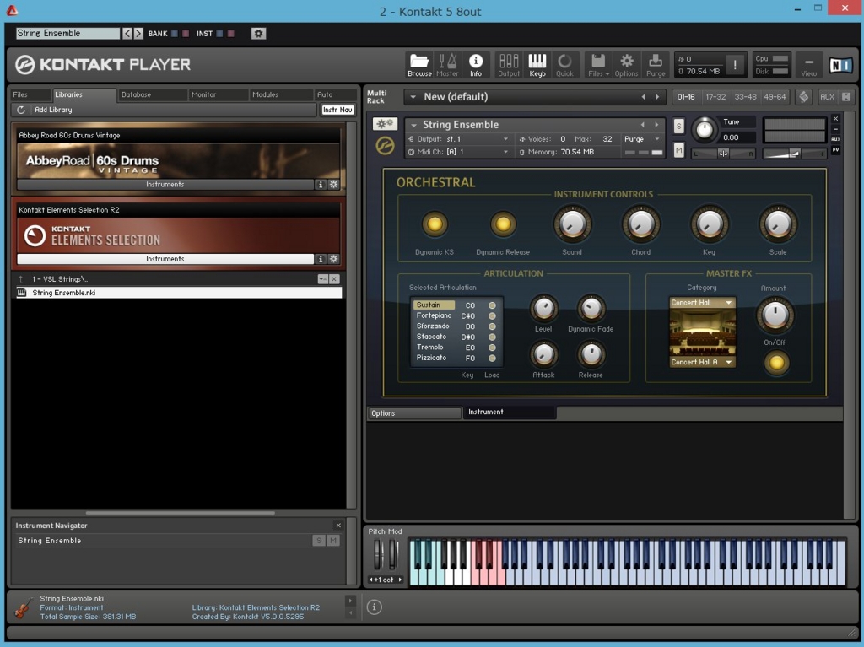This screenshot has height=647, width=864.
Task: Open the Midi Ch dropdown
Action: [x=462, y=152]
